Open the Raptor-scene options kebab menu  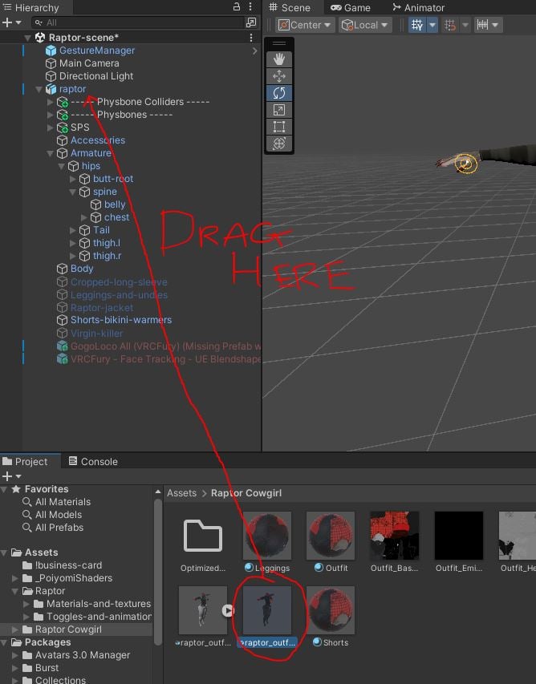[251, 38]
